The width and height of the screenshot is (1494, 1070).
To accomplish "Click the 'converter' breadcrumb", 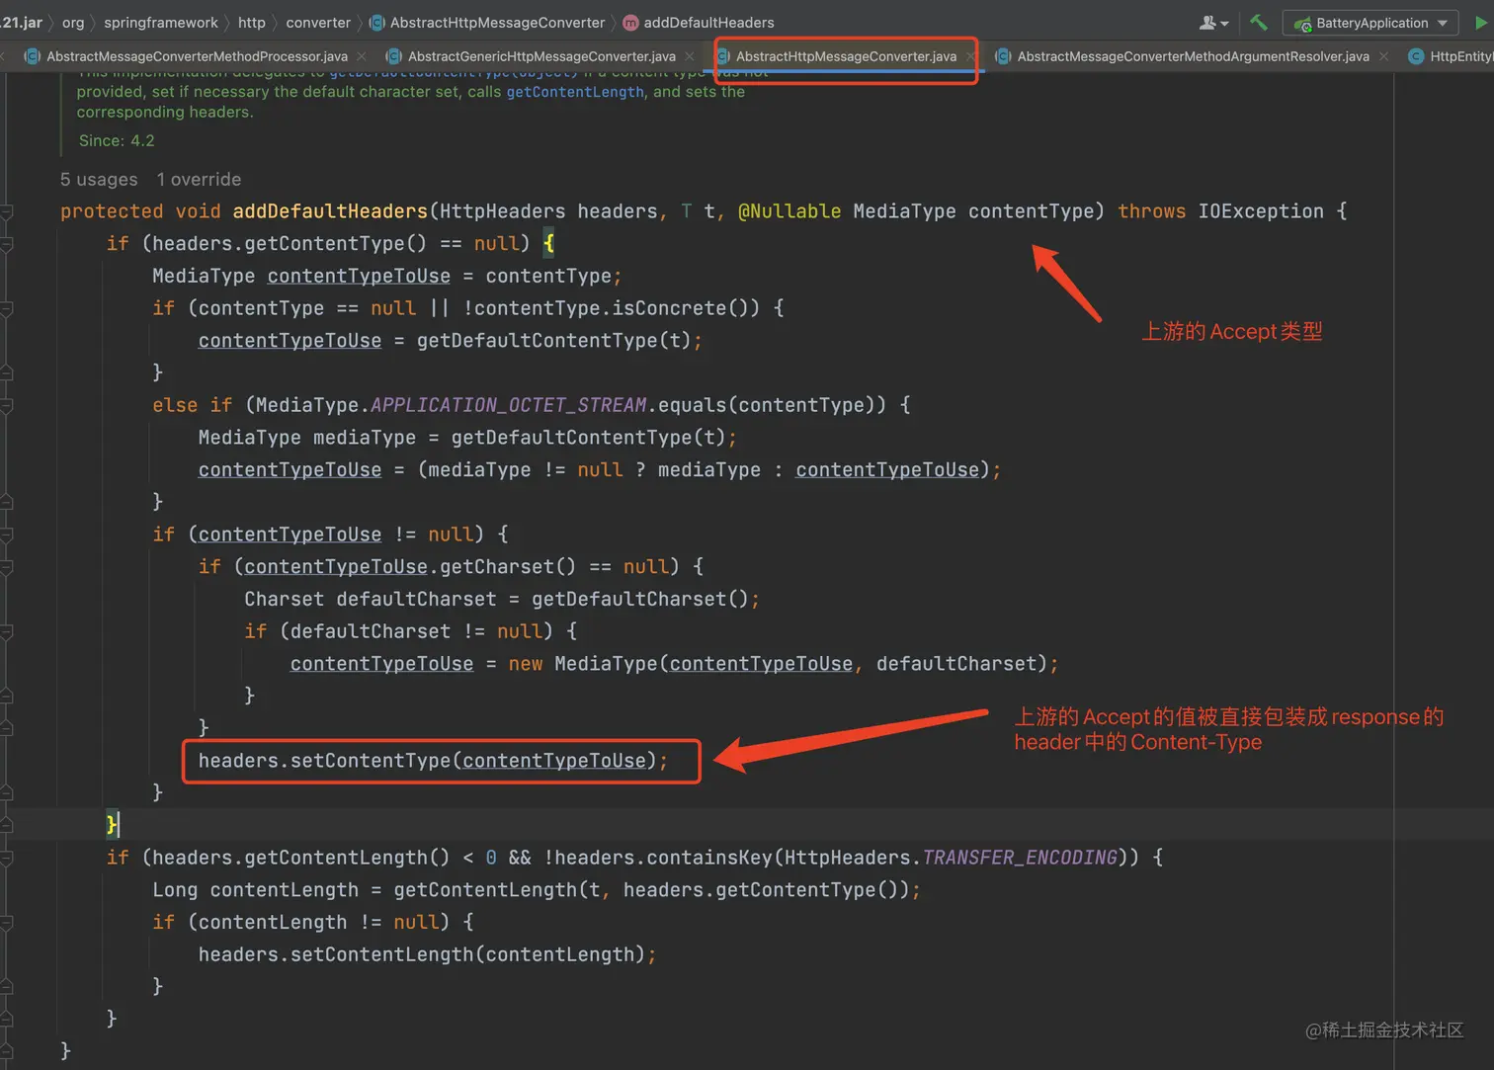I will coord(318,22).
